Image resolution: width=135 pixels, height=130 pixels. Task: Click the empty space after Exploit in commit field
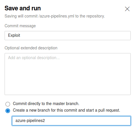pos(75,36)
